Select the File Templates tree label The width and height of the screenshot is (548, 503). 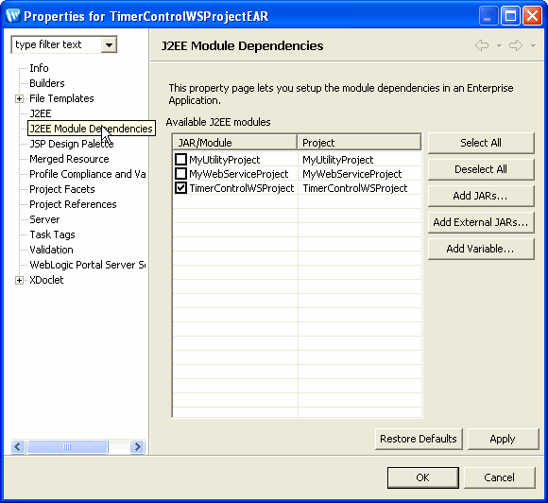click(61, 98)
